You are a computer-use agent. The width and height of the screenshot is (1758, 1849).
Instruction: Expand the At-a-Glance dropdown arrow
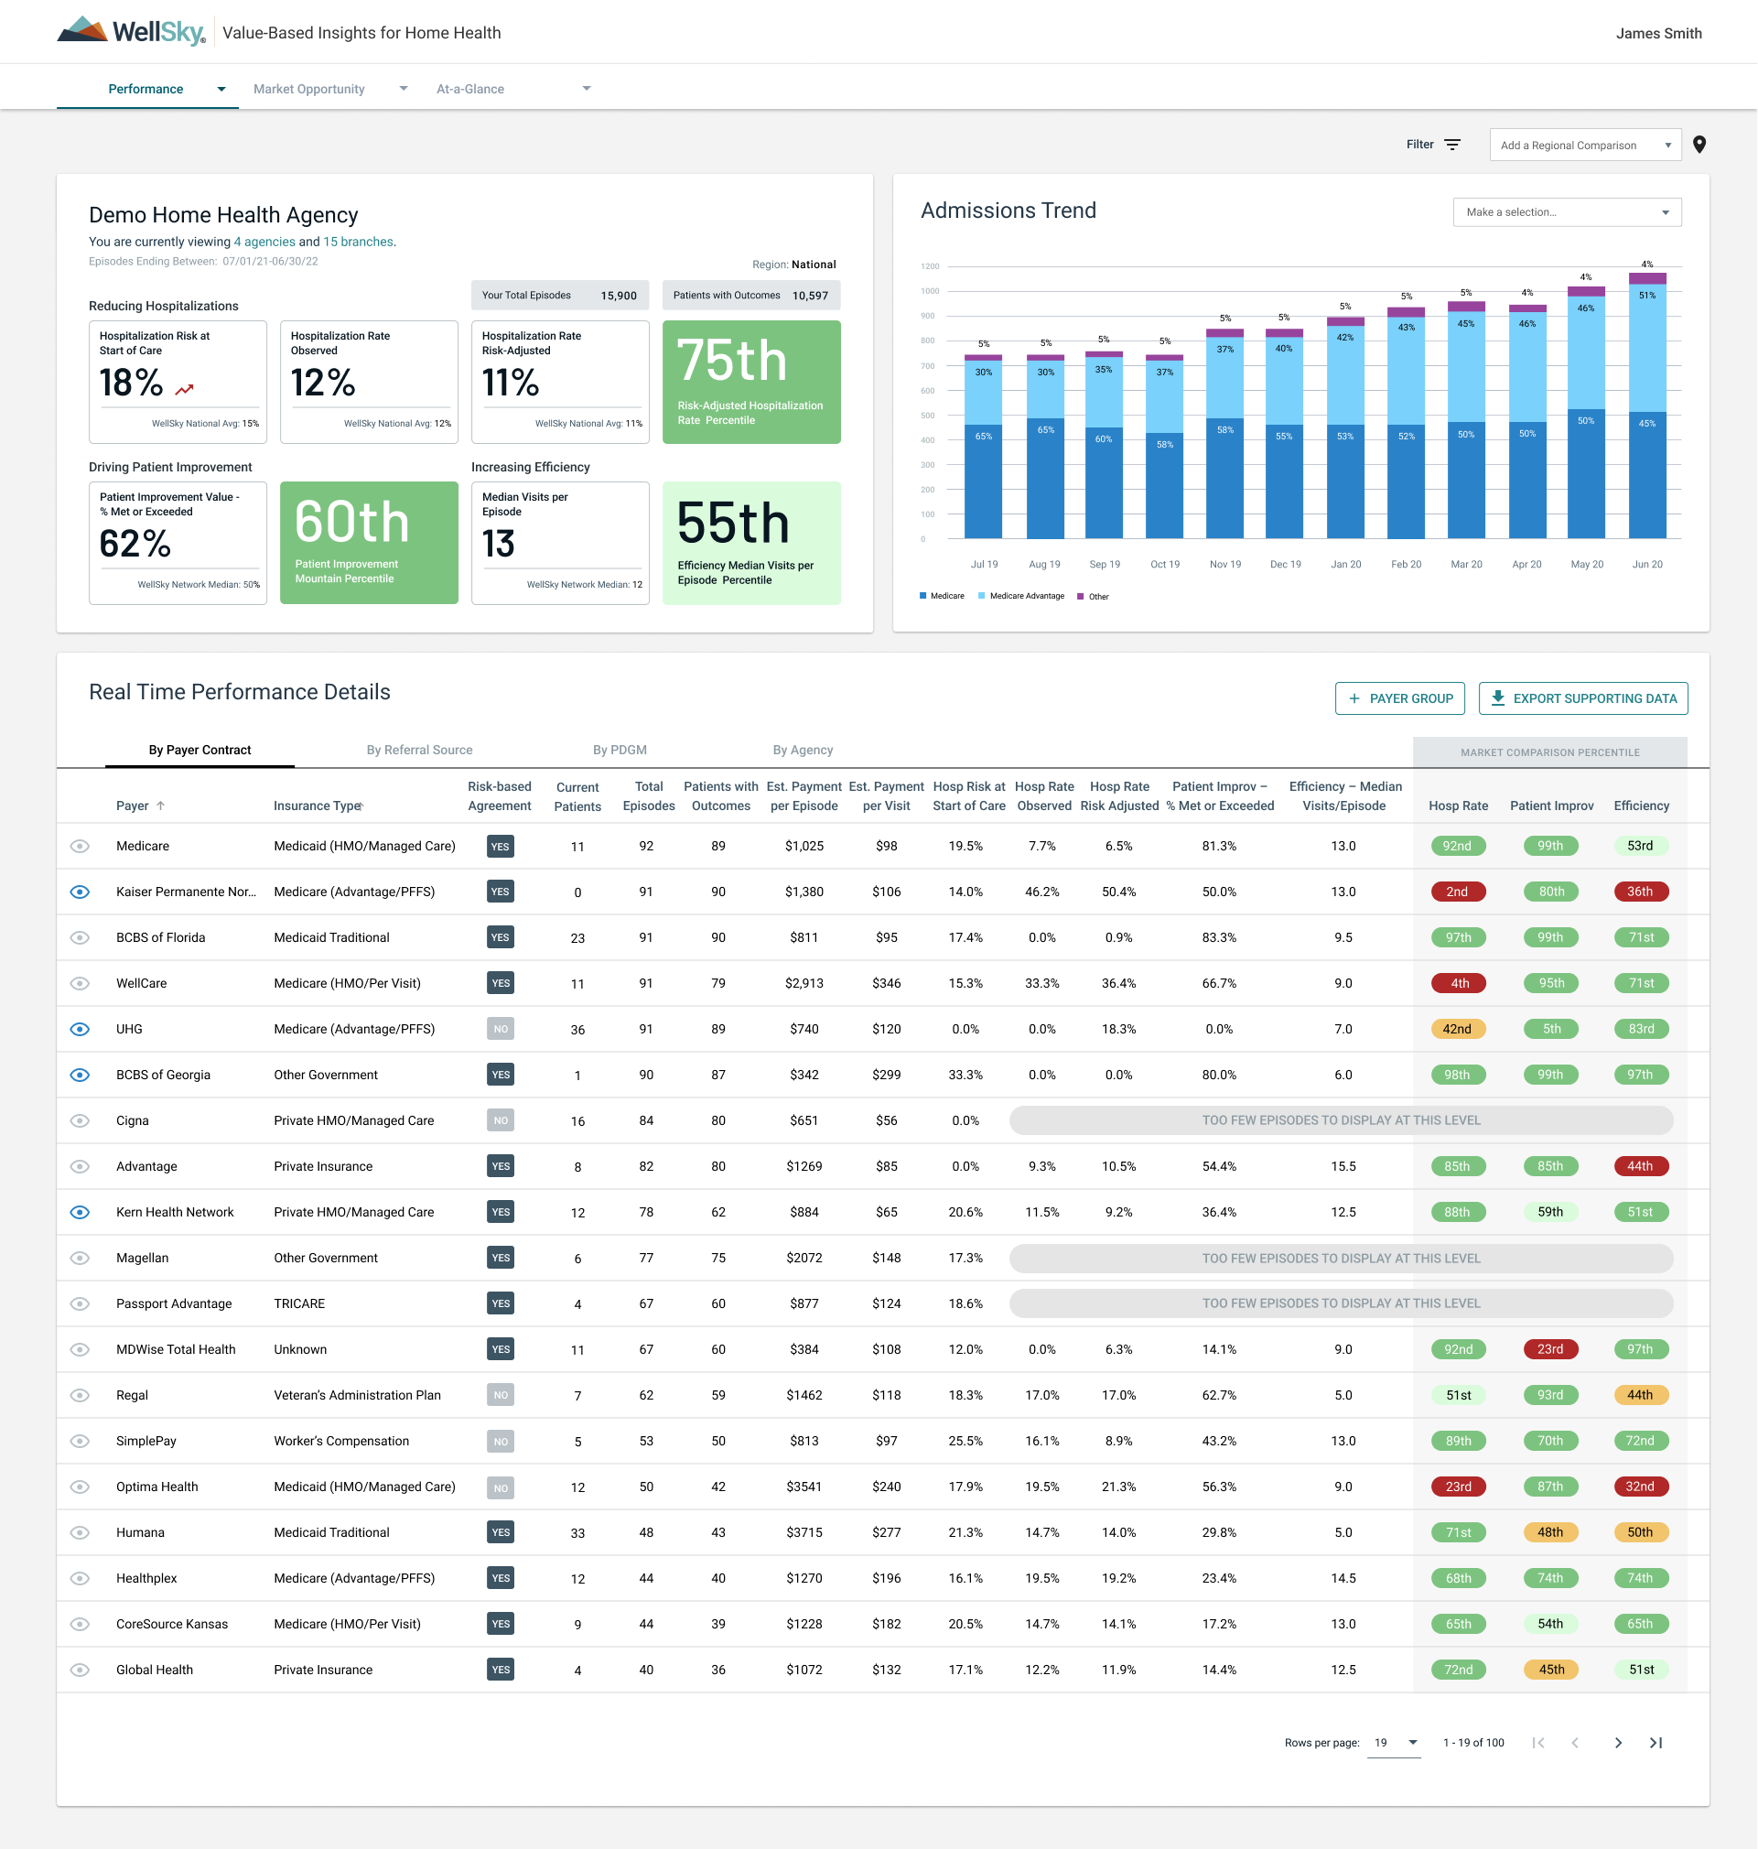[587, 89]
